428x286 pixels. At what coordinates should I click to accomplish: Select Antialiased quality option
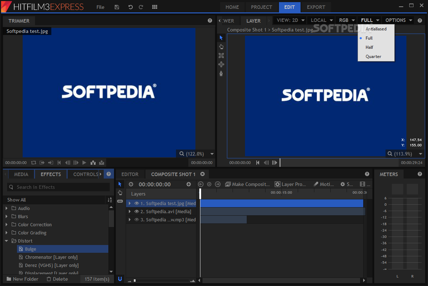click(376, 29)
